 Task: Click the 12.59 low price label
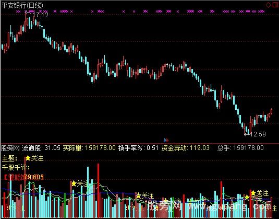coord(258,134)
